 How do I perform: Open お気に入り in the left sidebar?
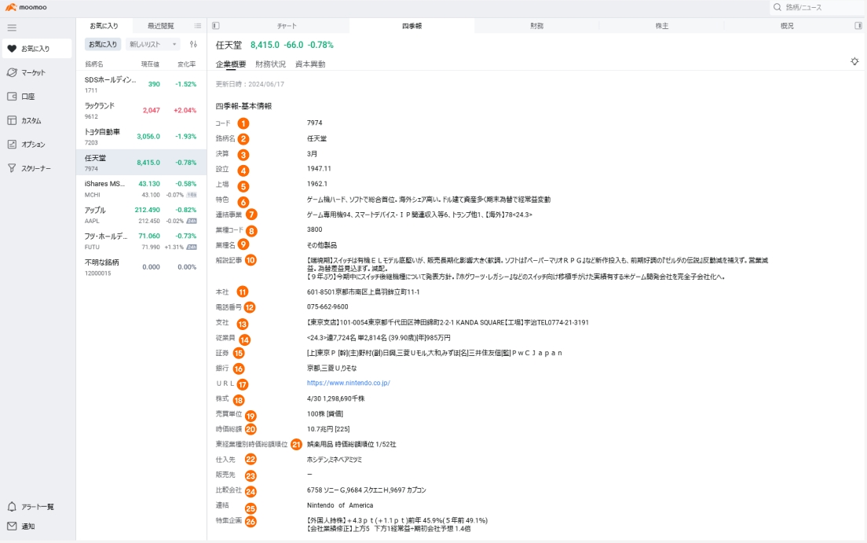(x=37, y=49)
